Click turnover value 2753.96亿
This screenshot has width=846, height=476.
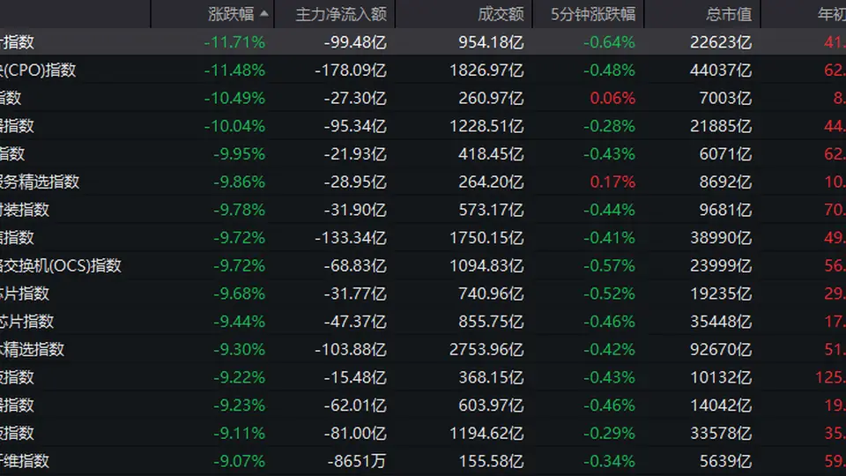tap(486, 350)
